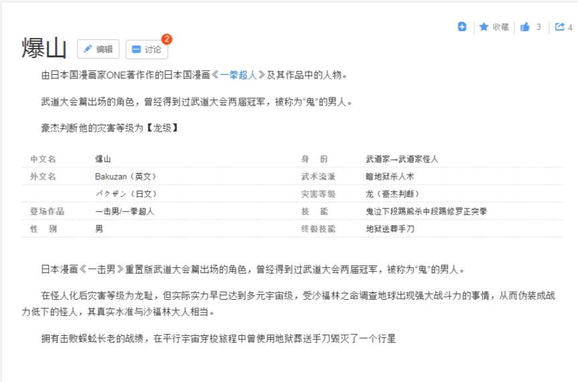The image size is (578, 382).
Task: Click the thumbs-up like icon
Action: tap(525, 27)
